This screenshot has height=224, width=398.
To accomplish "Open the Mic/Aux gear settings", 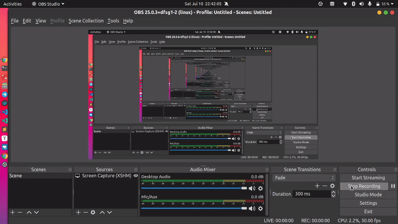I will 261,209.
